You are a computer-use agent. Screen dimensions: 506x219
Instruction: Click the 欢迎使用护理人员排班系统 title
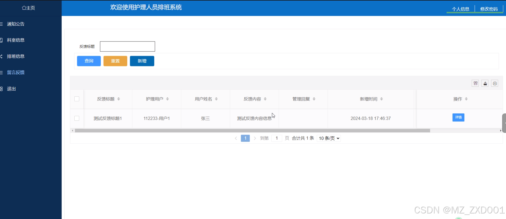pos(146,7)
